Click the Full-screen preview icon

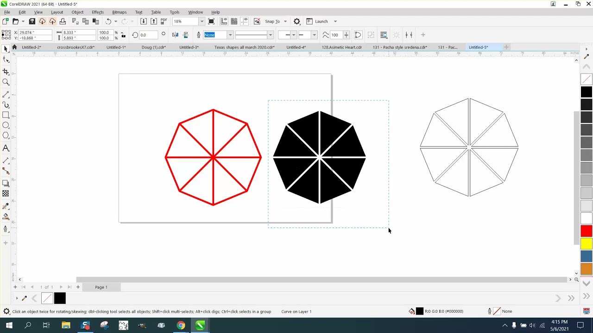coord(211,21)
